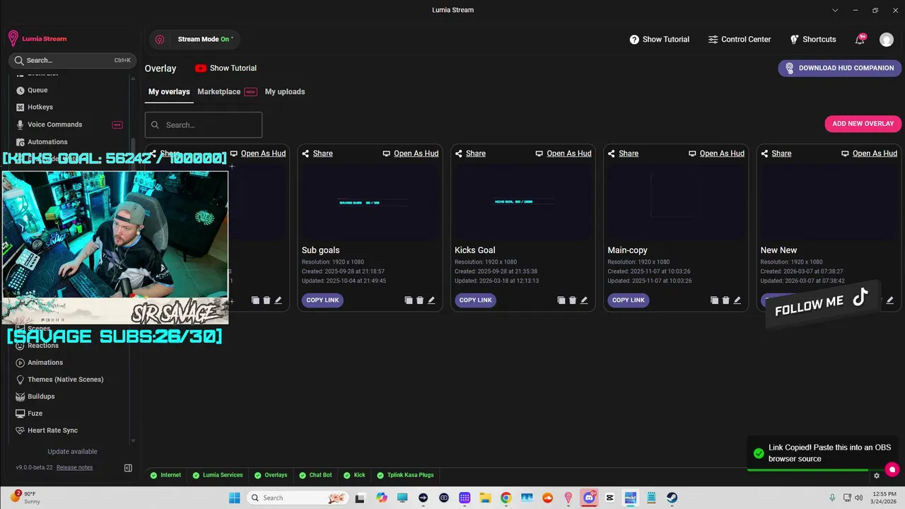The width and height of the screenshot is (905, 509).
Task: Duplicate the Sub goals overlay
Action: coord(409,300)
